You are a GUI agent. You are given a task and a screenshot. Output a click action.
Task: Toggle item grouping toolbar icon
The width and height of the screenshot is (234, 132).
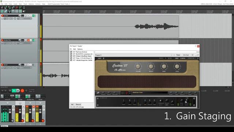6,11
